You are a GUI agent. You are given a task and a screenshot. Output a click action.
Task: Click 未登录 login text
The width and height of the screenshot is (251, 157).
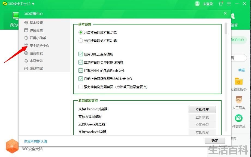coord(208,4)
